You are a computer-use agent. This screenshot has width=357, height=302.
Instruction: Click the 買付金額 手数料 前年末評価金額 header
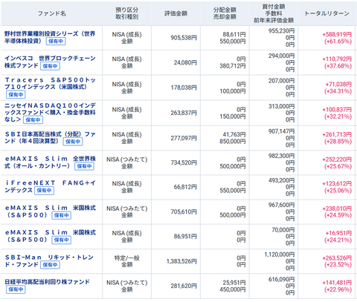(x=274, y=13)
